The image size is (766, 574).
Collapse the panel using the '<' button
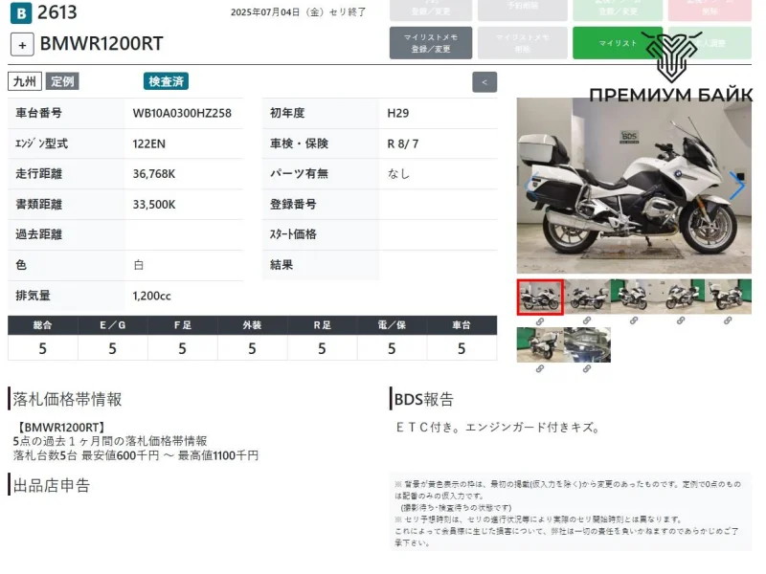coord(485,82)
